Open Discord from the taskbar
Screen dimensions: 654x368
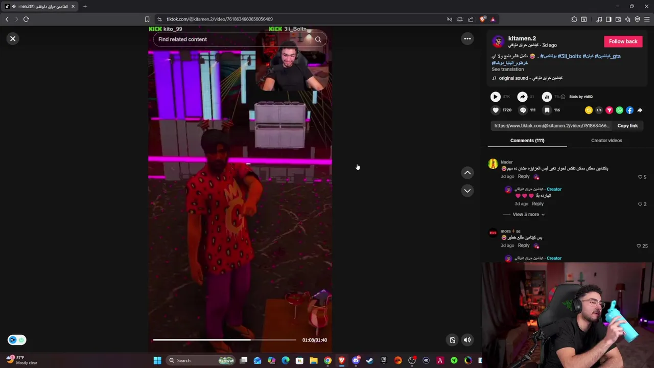coord(356,360)
